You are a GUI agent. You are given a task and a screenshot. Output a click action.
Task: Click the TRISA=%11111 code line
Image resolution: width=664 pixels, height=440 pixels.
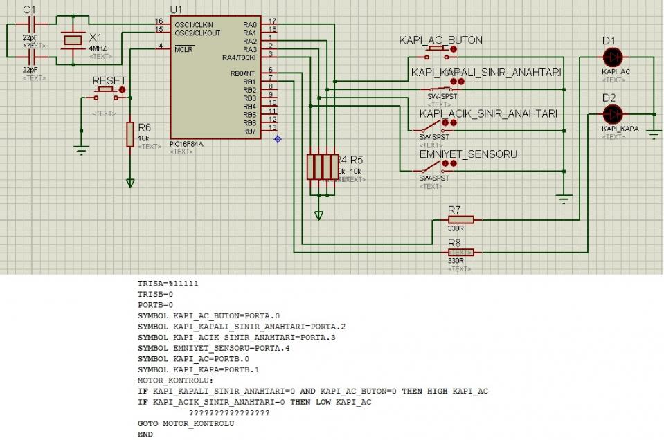coord(168,284)
